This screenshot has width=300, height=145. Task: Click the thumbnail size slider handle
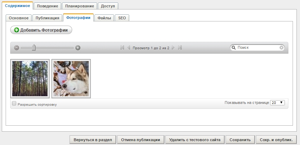[34, 47]
